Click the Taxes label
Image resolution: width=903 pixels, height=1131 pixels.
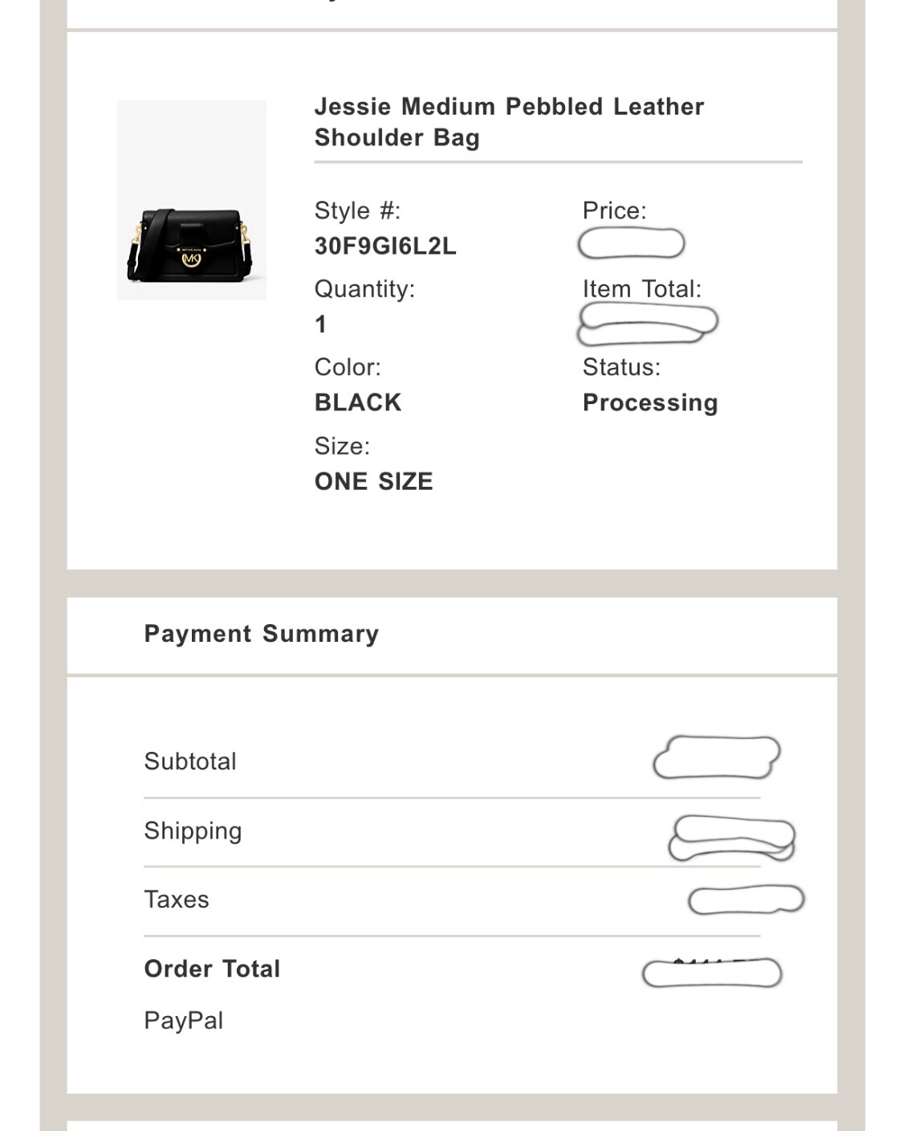click(177, 900)
